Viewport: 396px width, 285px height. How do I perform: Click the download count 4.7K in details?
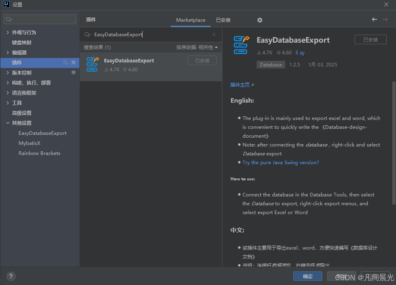(x=265, y=52)
